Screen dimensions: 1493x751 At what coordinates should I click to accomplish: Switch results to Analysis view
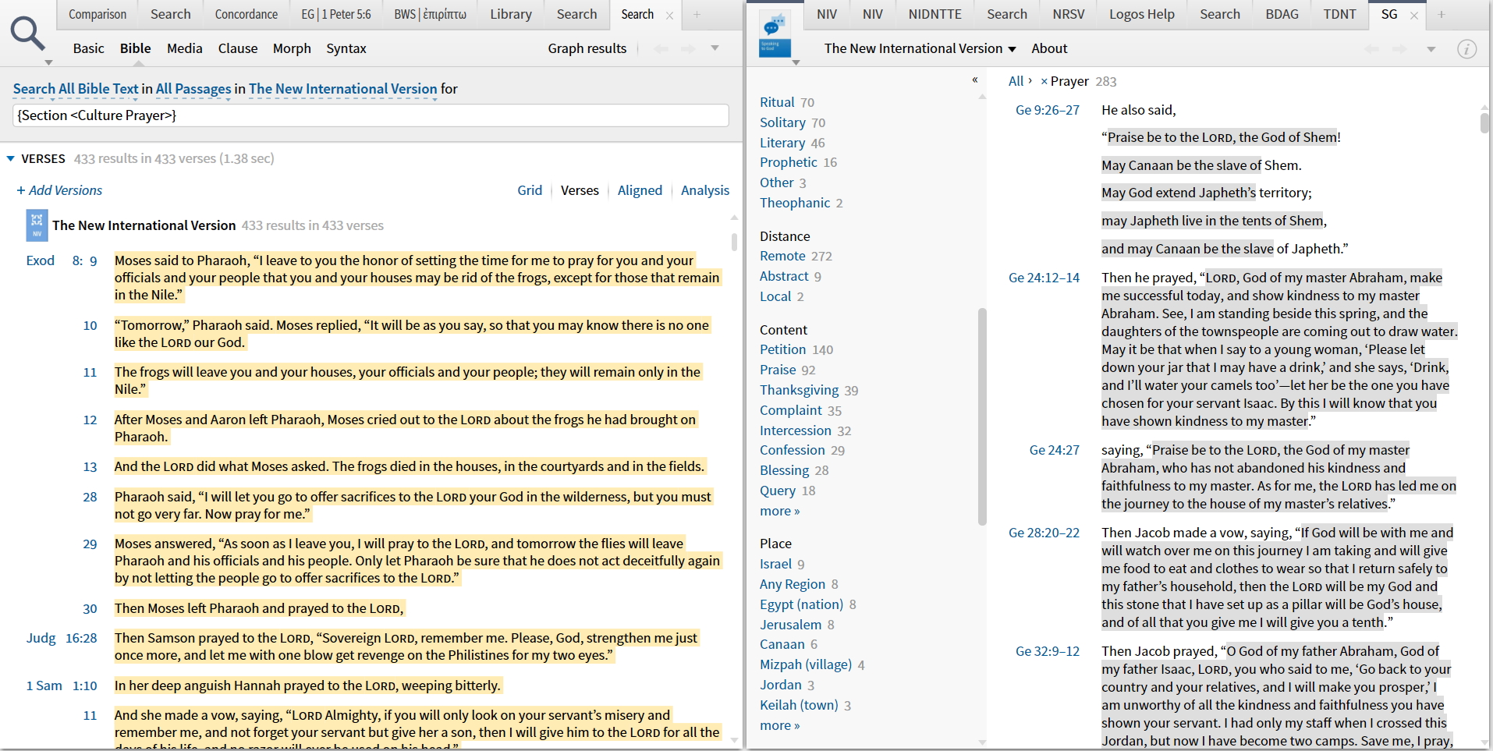click(x=705, y=190)
